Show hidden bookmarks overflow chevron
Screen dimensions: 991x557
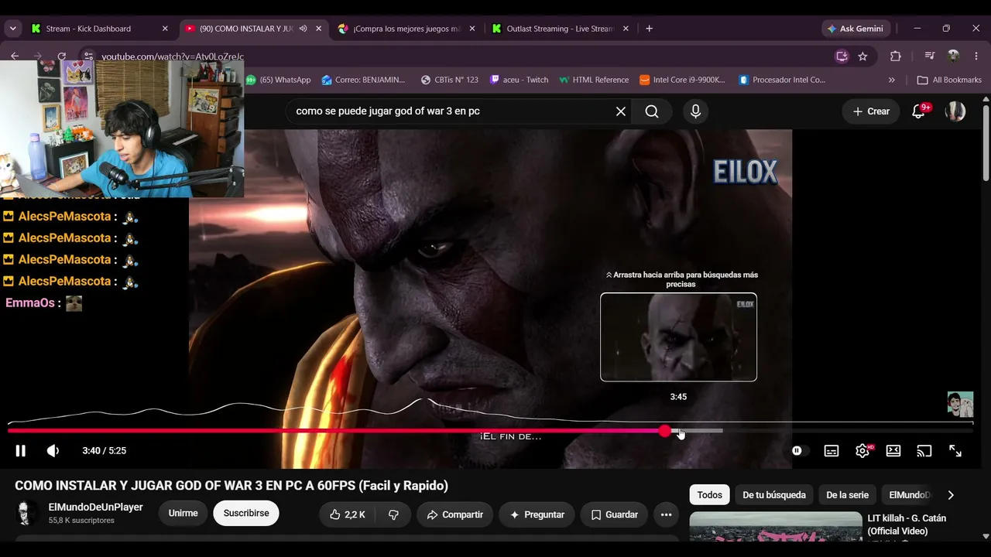click(x=891, y=80)
